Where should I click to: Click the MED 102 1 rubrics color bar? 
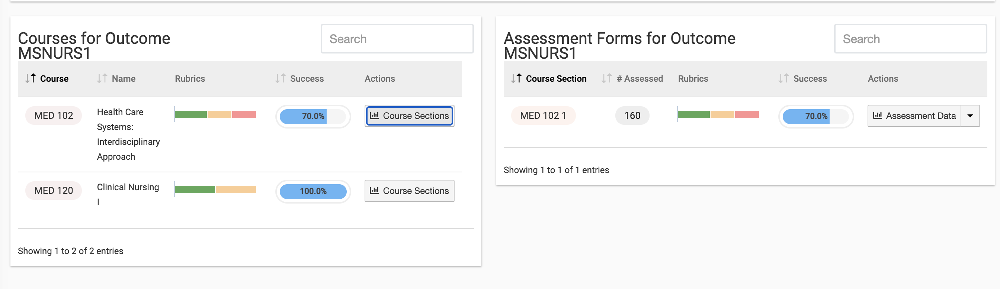click(718, 114)
